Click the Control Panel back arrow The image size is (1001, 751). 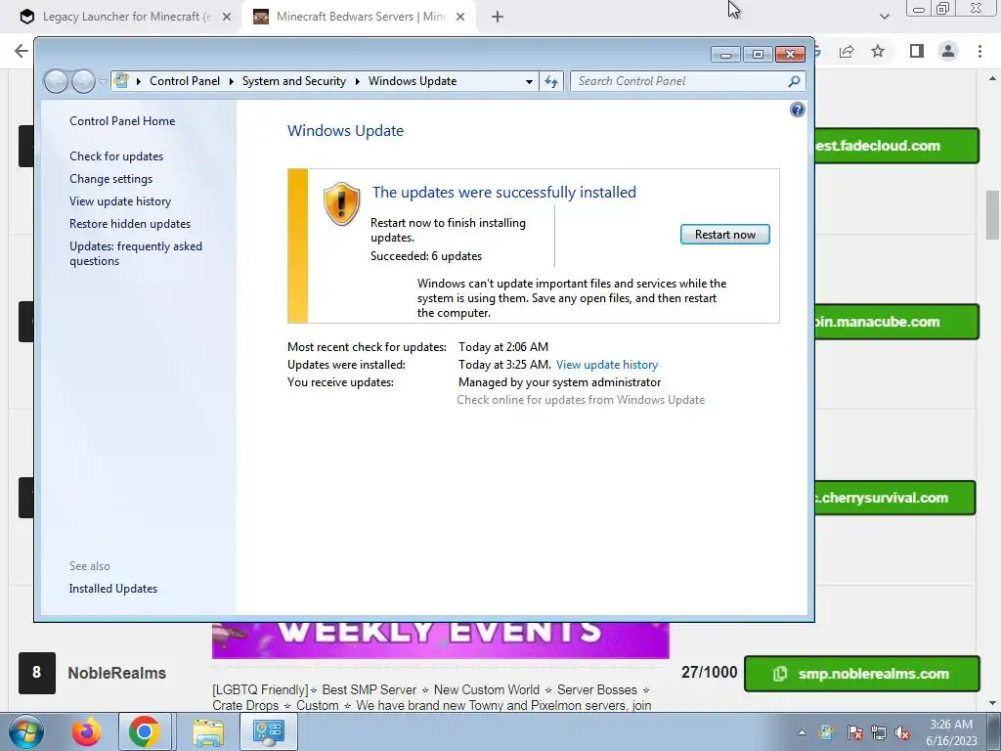pyautogui.click(x=56, y=81)
